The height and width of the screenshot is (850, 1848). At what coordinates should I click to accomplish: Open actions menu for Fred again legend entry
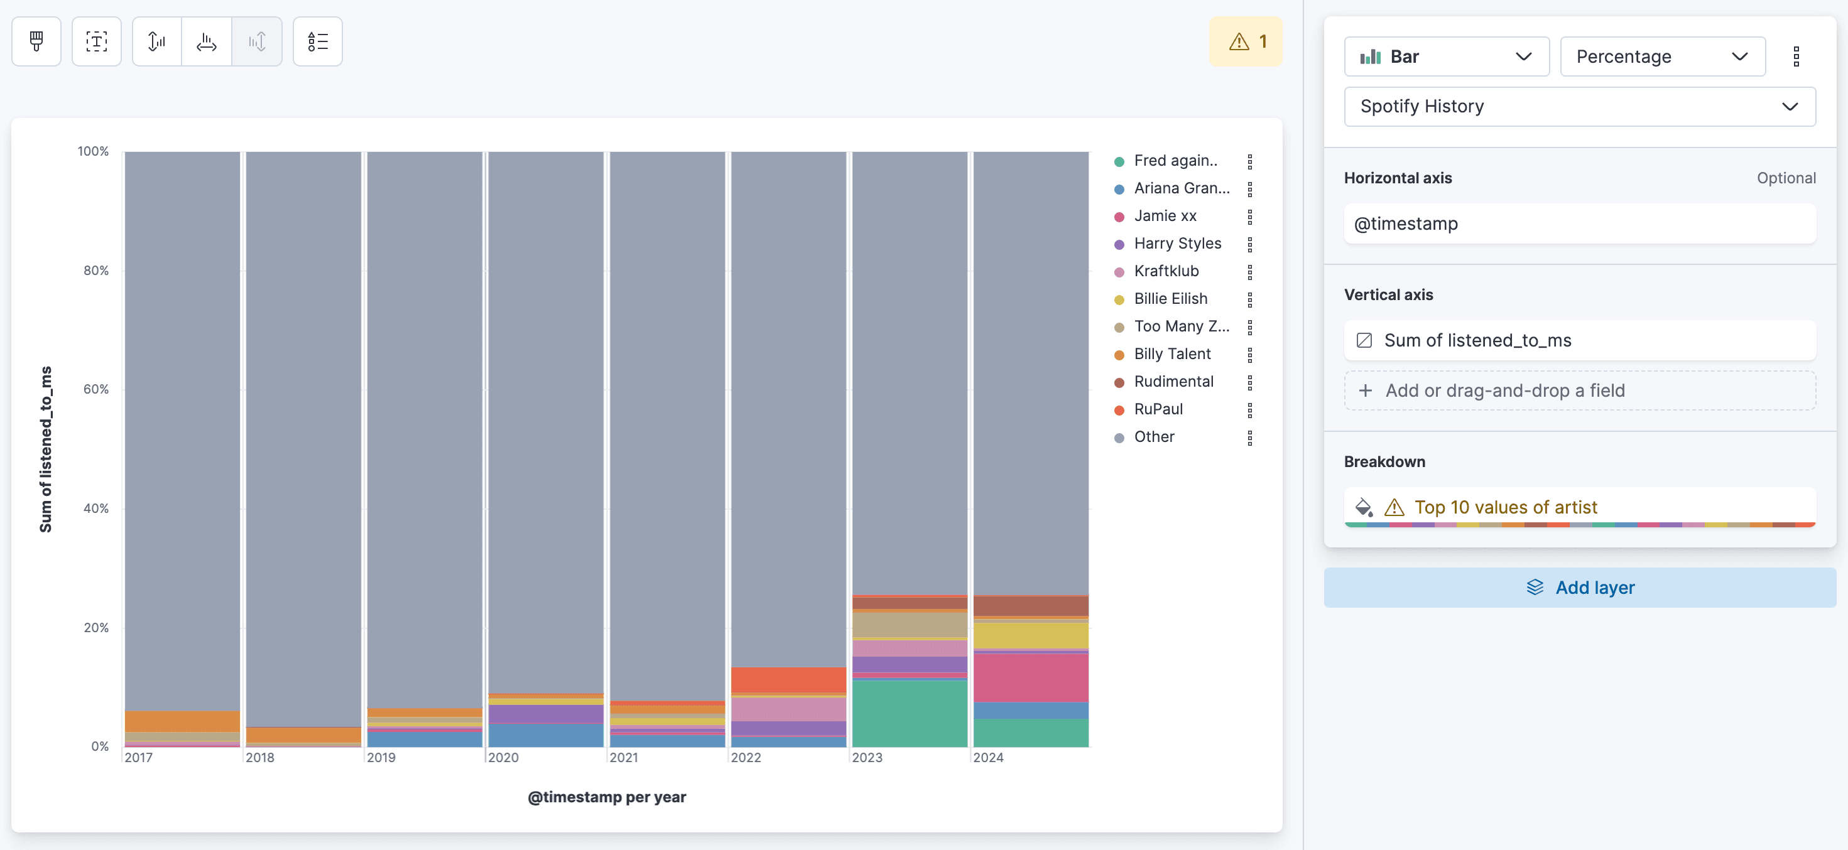coord(1251,161)
